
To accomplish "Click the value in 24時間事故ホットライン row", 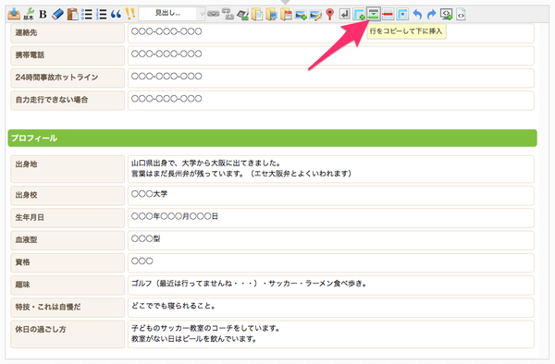I will click(166, 76).
